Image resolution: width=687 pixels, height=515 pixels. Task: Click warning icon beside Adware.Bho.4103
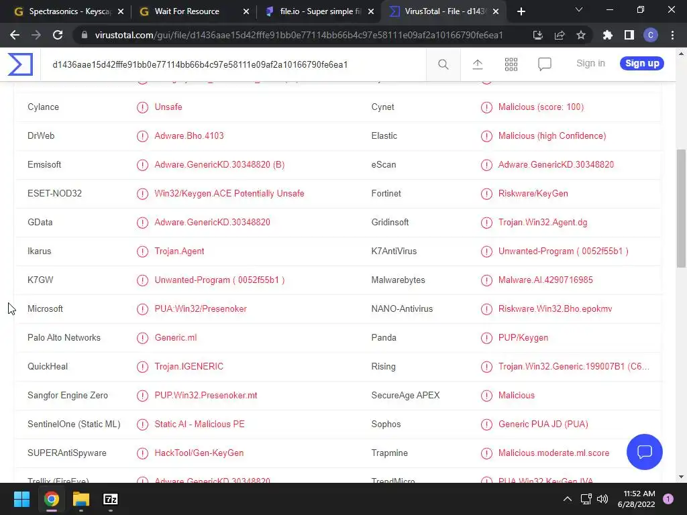pos(142,136)
